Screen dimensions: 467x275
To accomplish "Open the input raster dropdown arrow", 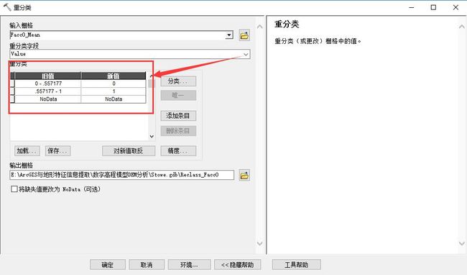I will [228, 35].
